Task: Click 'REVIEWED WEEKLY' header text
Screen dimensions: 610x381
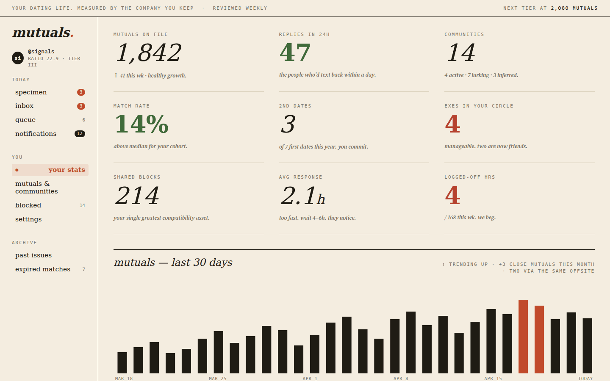Action: point(240,8)
